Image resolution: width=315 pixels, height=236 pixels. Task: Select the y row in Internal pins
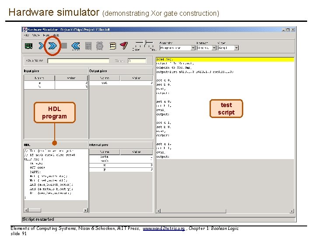(121, 170)
